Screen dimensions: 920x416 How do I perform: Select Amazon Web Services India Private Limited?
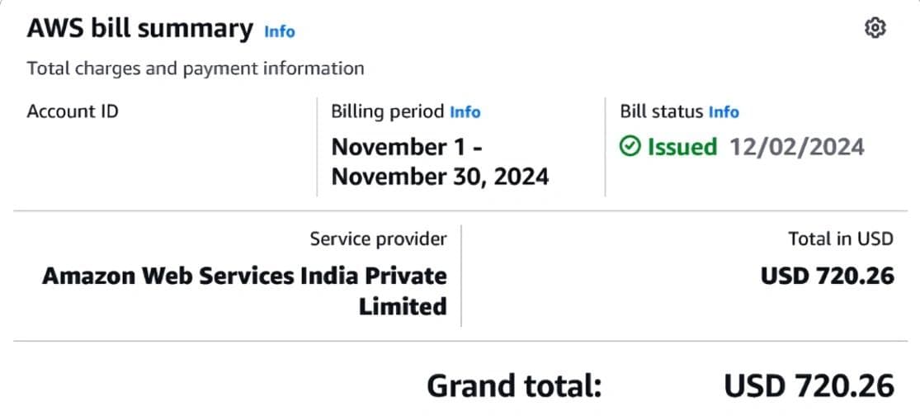(245, 291)
